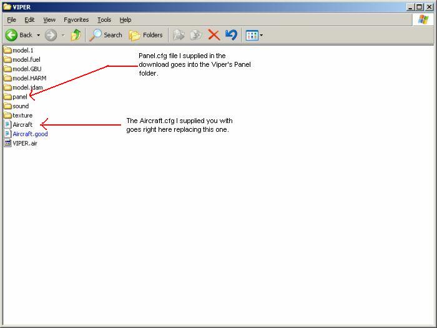Viewport: 437px width, 328px height.
Task: Select the Aircraft config file icon
Action: click(x=7, y=124)
